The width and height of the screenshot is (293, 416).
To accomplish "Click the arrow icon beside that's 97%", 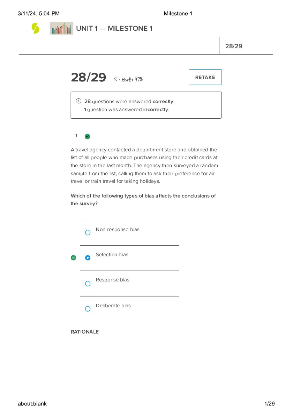I will click(117, 79).
